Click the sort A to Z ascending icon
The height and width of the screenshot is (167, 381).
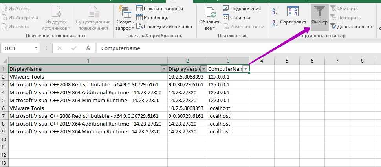275,12
